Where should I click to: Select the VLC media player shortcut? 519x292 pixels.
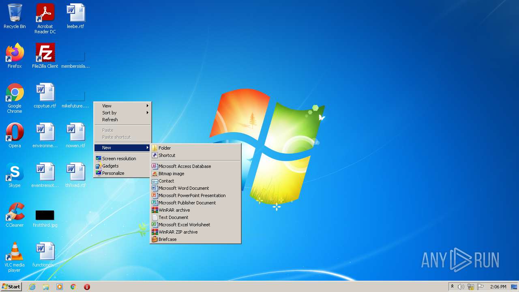click(x=15, y=257)
